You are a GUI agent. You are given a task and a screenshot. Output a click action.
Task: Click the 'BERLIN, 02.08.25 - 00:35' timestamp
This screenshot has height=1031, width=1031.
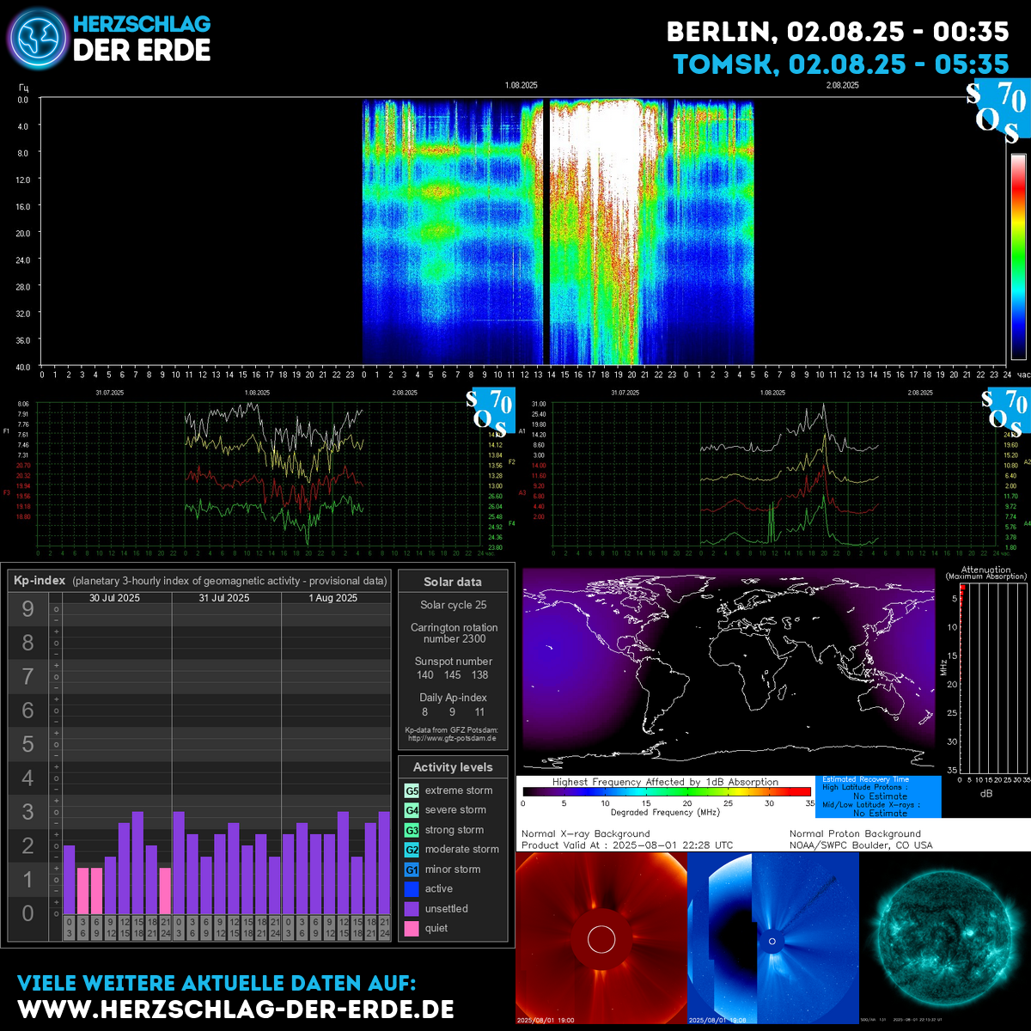coord(839,32)
